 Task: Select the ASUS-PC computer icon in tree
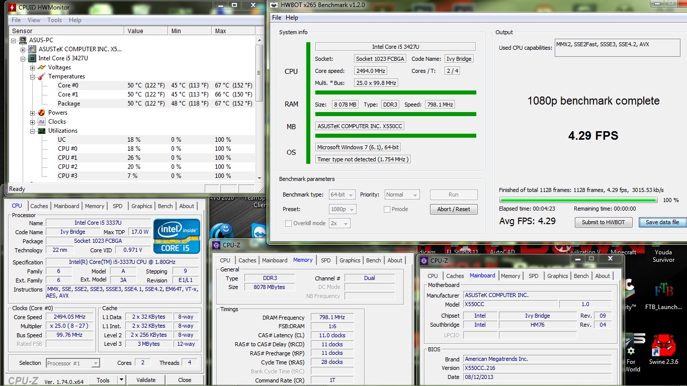point(24,40)
